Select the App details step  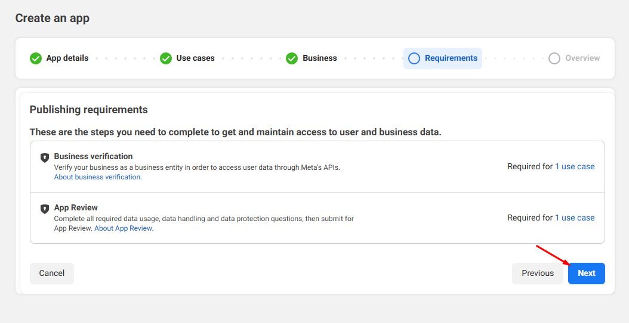pyautogui.click(x=59, y=58)
